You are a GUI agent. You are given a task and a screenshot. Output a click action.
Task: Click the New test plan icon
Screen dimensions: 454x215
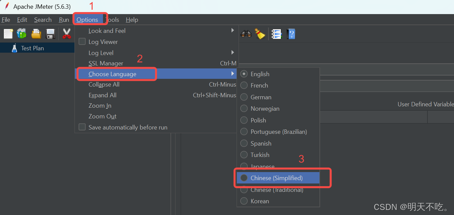pos(8,34)
